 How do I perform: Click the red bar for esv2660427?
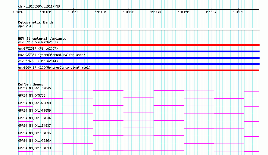(x=139, y=70)
